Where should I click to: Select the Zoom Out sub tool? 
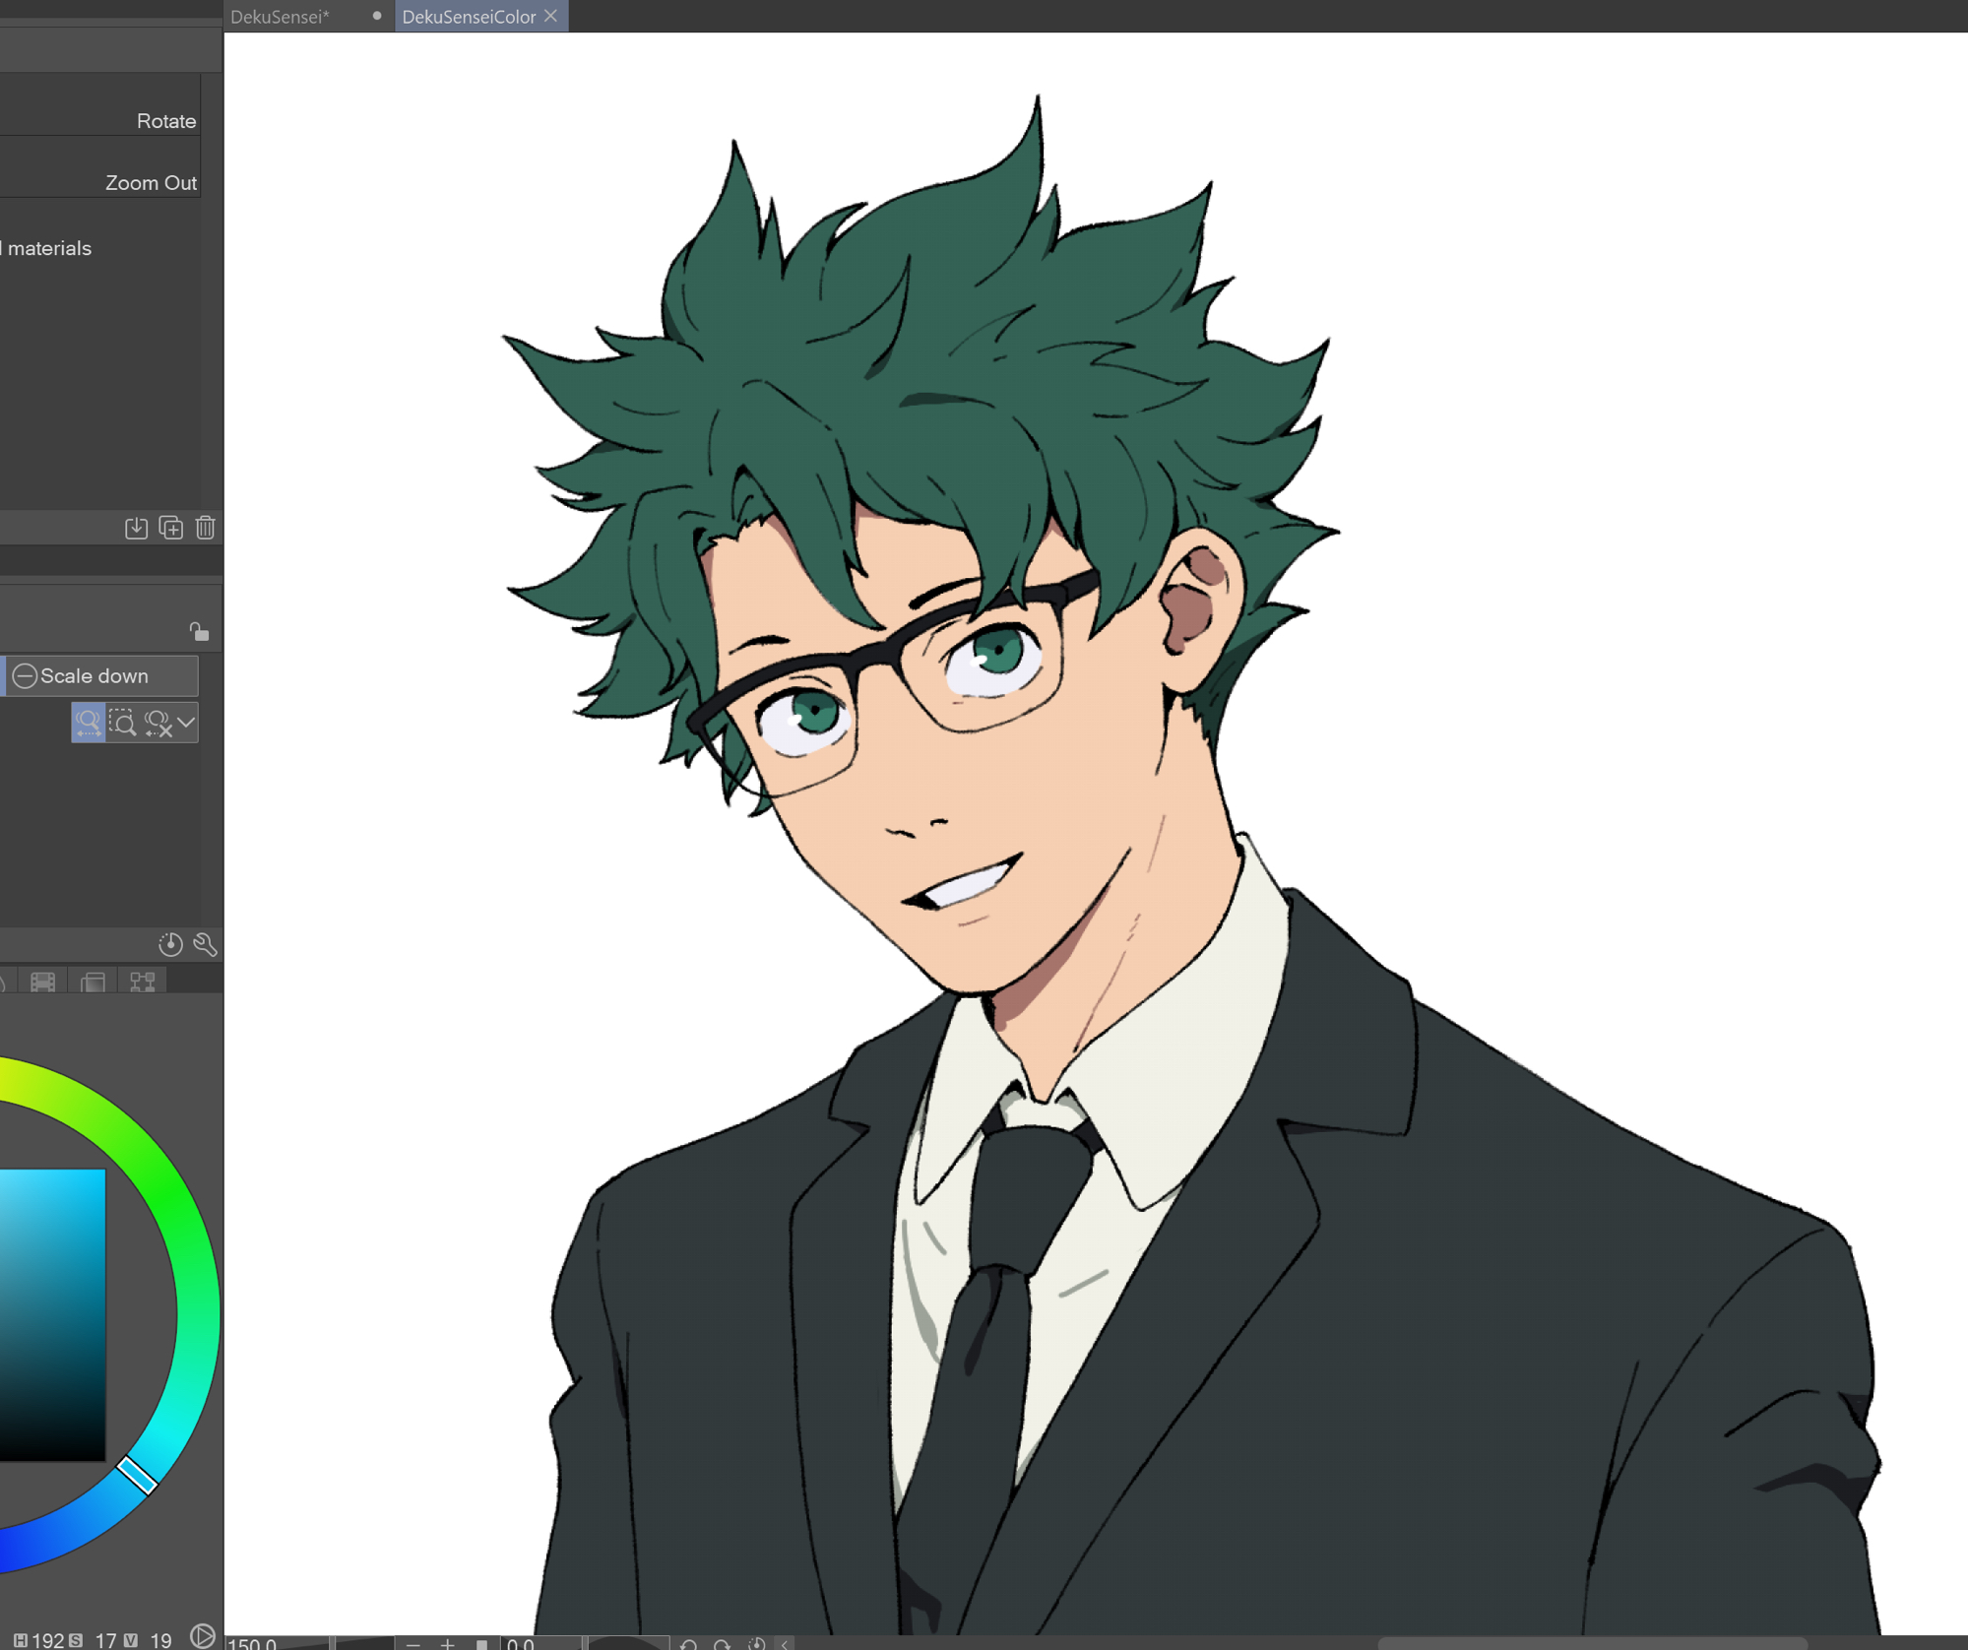click(151, 183)
